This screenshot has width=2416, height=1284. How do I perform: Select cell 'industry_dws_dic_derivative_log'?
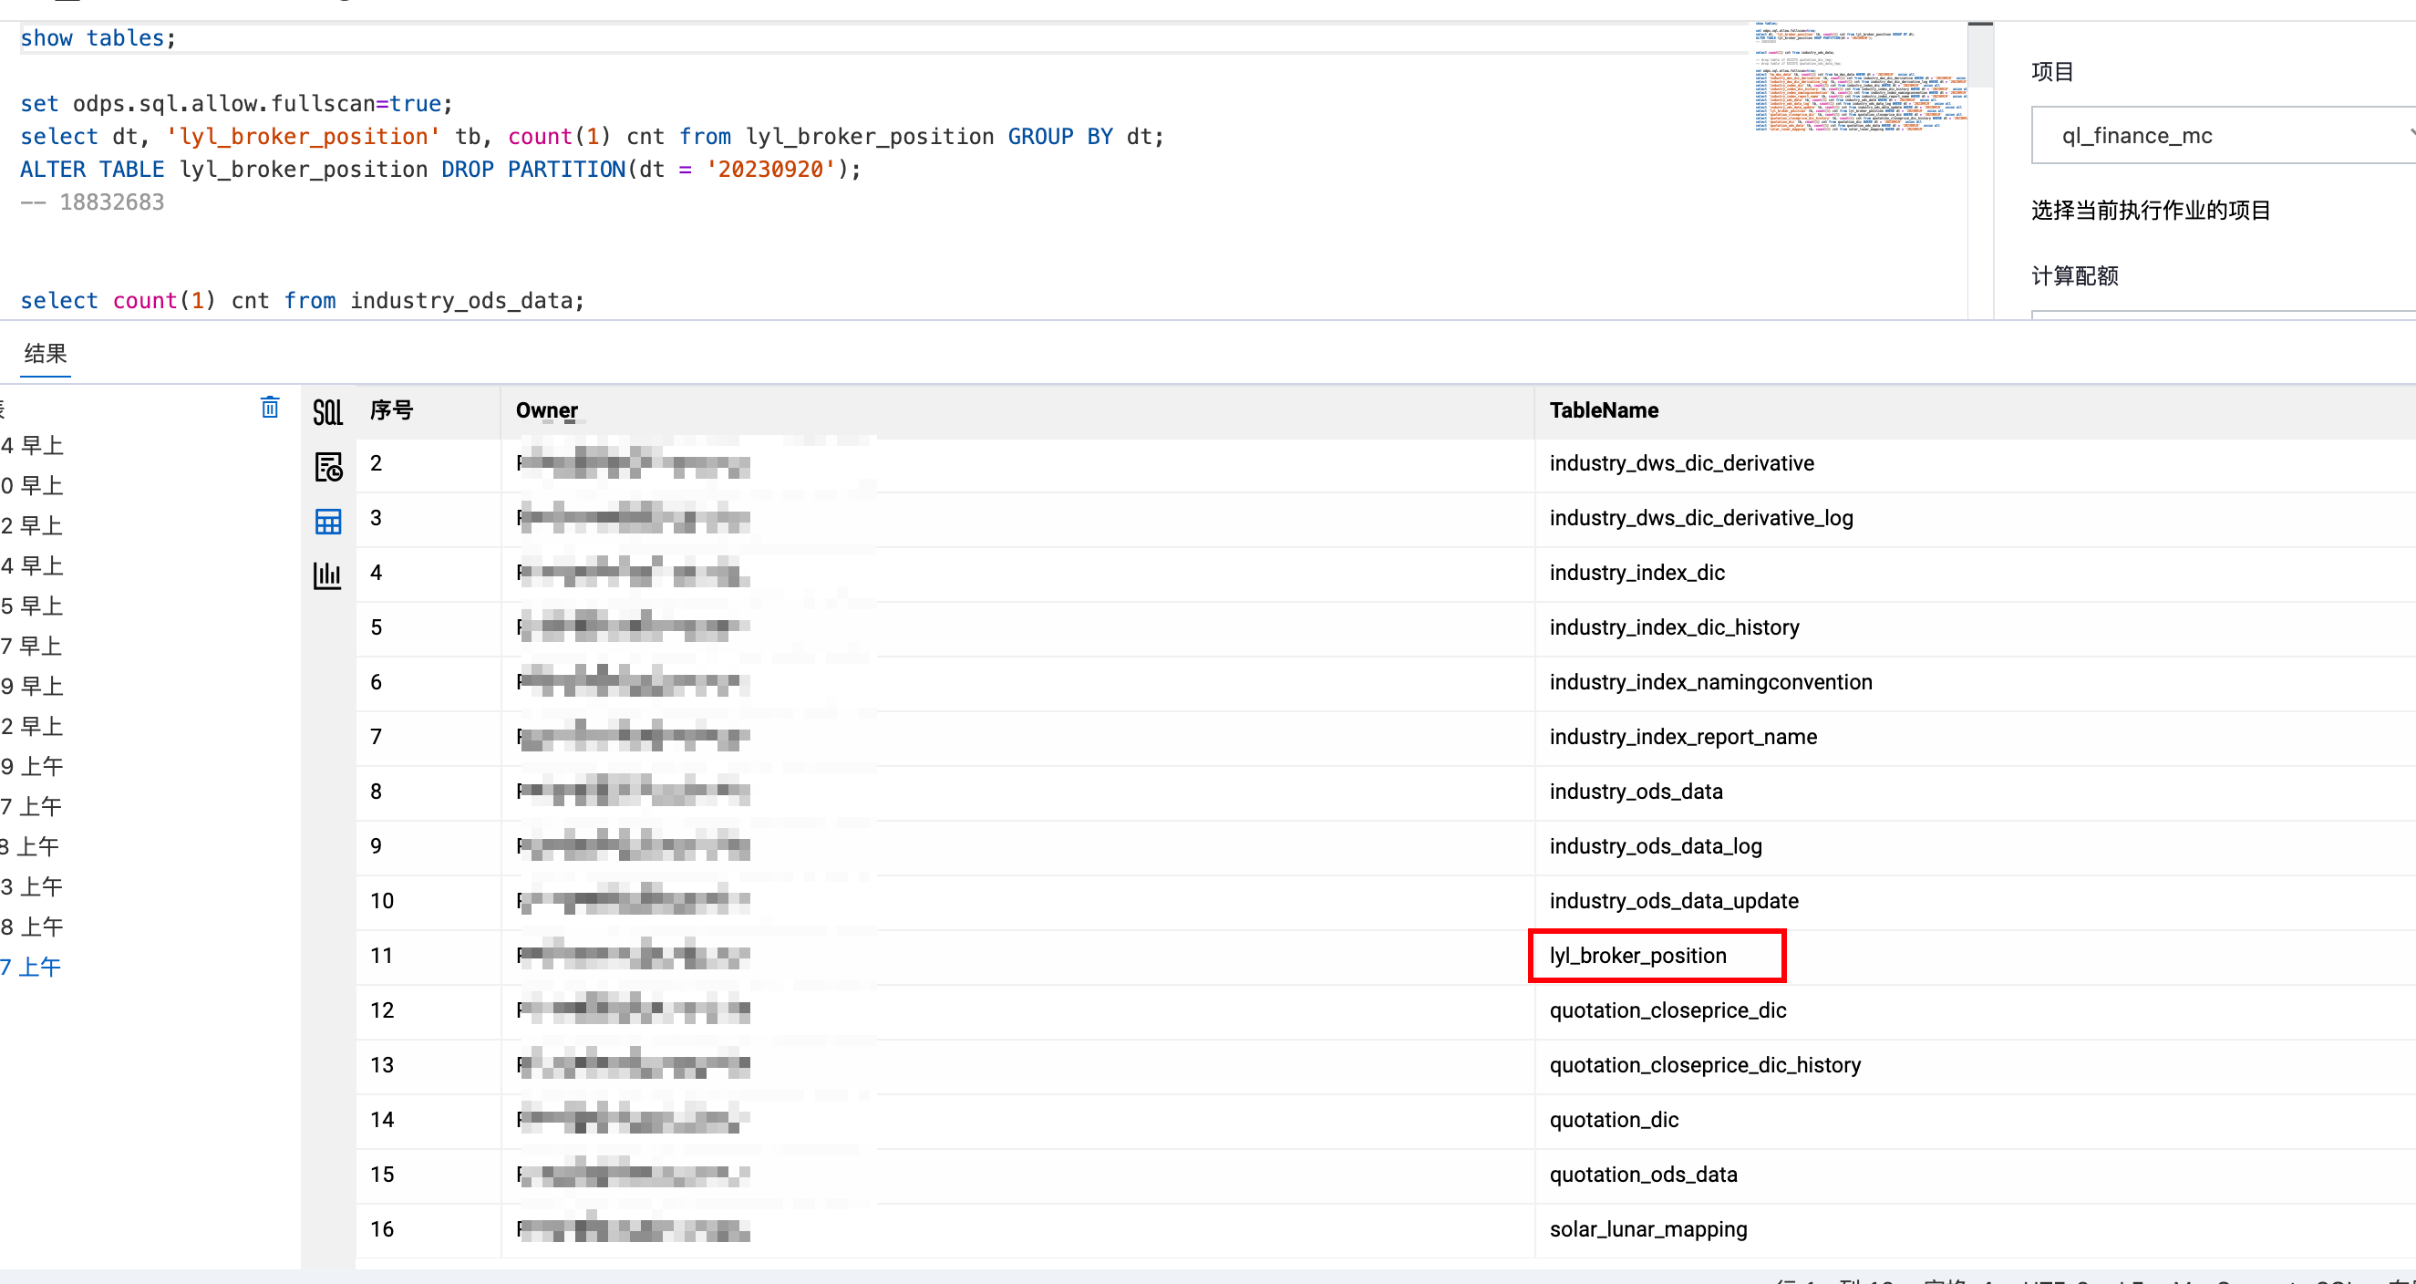pos(1701,518)
